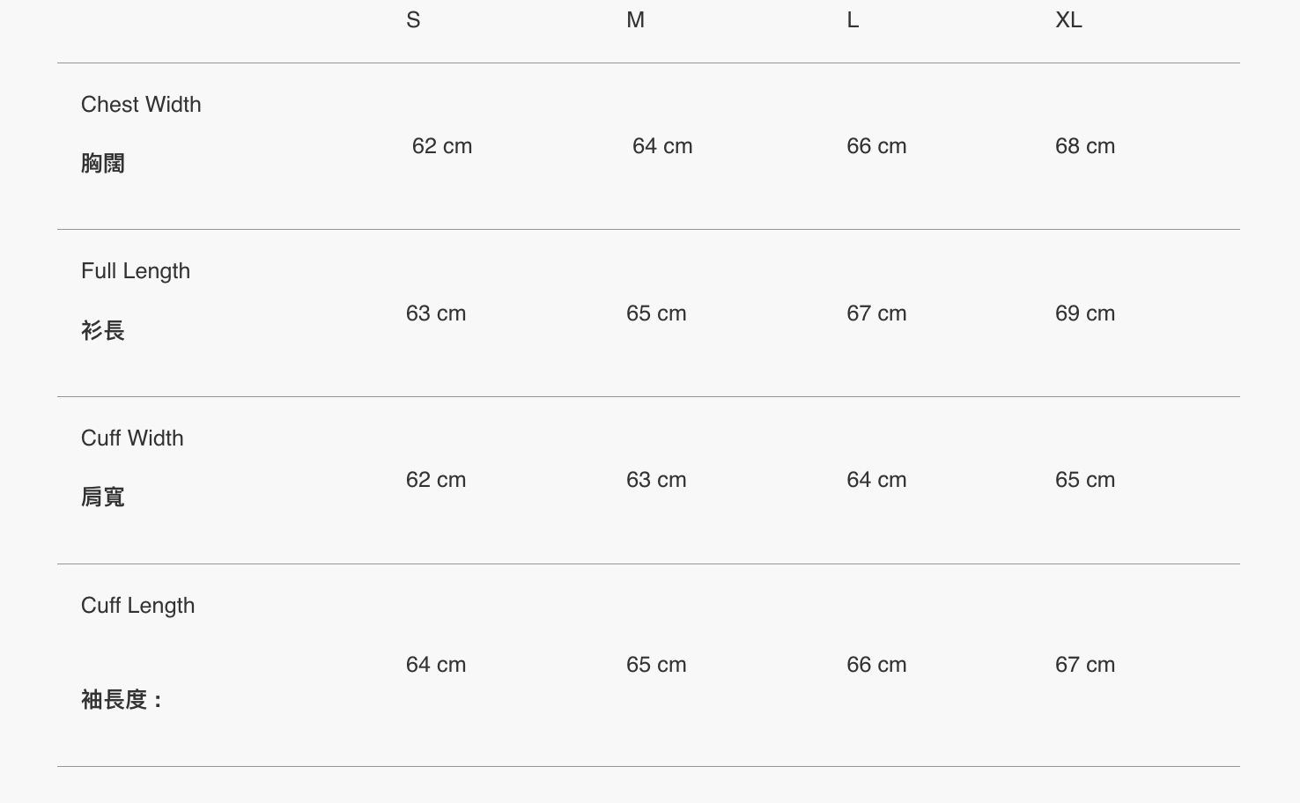Screen dimensions: 1300x803
Task: Click the Chinese label 肩寬
Action: 103,497
